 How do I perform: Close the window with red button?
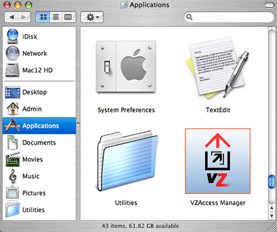(x=7, y=5)
